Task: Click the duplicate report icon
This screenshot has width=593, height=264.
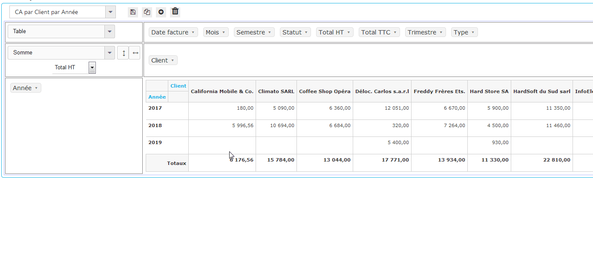Action: [x=147, y=12]
